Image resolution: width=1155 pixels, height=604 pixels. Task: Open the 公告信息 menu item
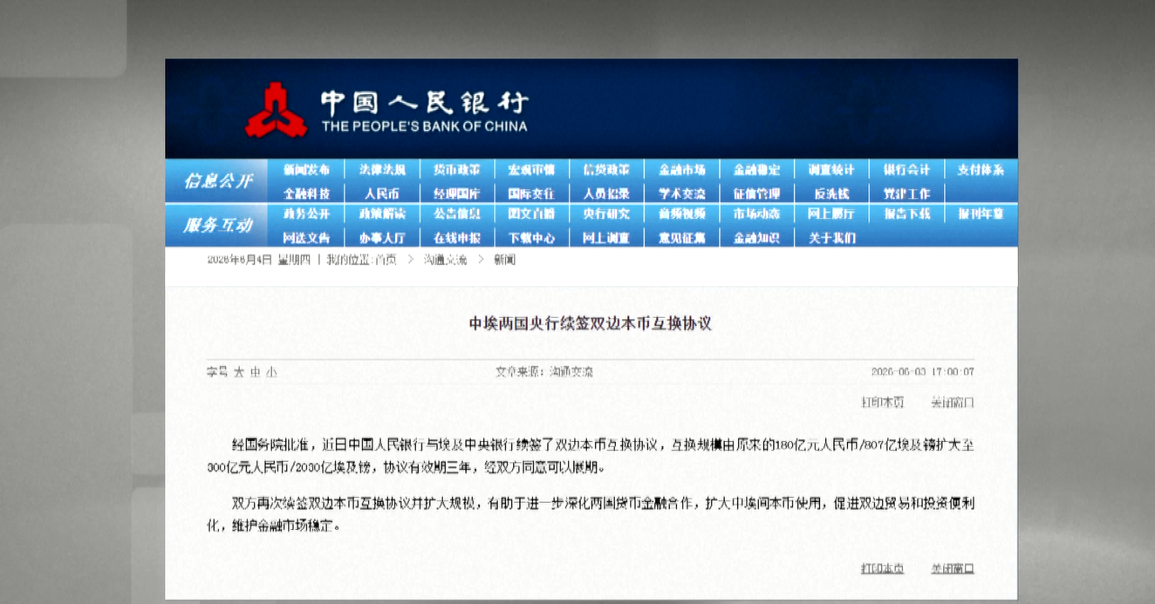pos(456,214)
